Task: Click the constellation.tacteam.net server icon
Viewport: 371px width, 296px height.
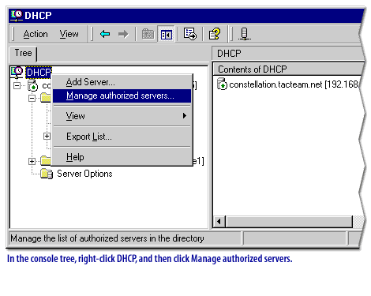Action: 222,84
